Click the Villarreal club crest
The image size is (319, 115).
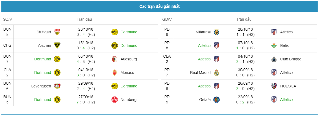(217, 32)
